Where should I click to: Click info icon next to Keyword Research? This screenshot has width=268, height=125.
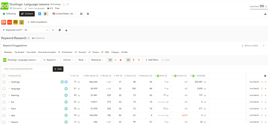point(29,38)
